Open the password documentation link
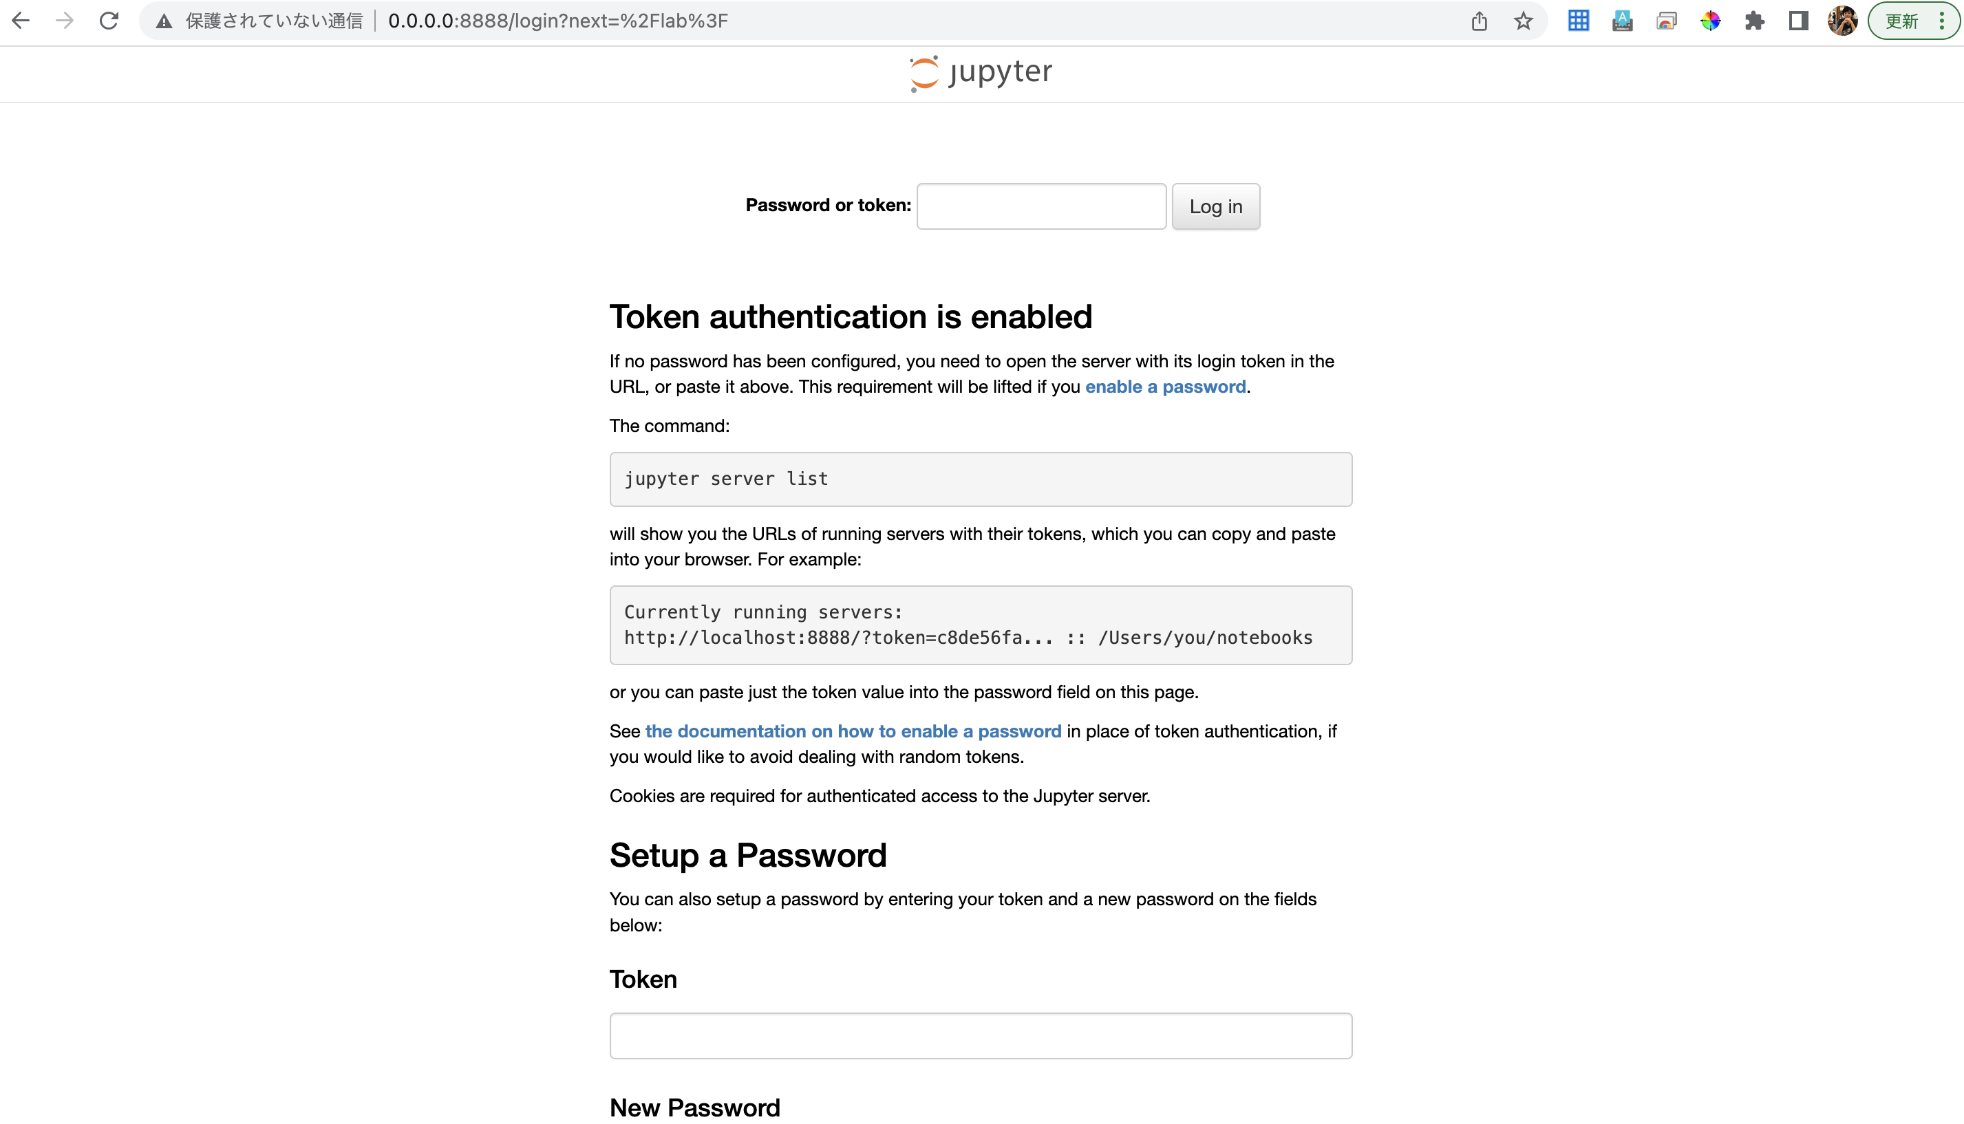1964x1124 pixels. pyautogui.click(x=853, y=731)
